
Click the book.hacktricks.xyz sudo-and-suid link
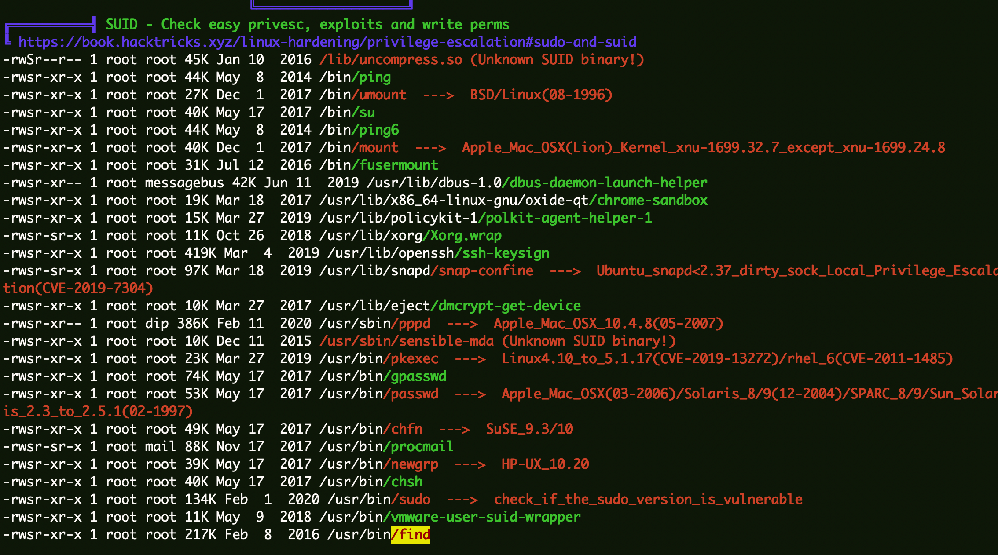coord(327,42)
